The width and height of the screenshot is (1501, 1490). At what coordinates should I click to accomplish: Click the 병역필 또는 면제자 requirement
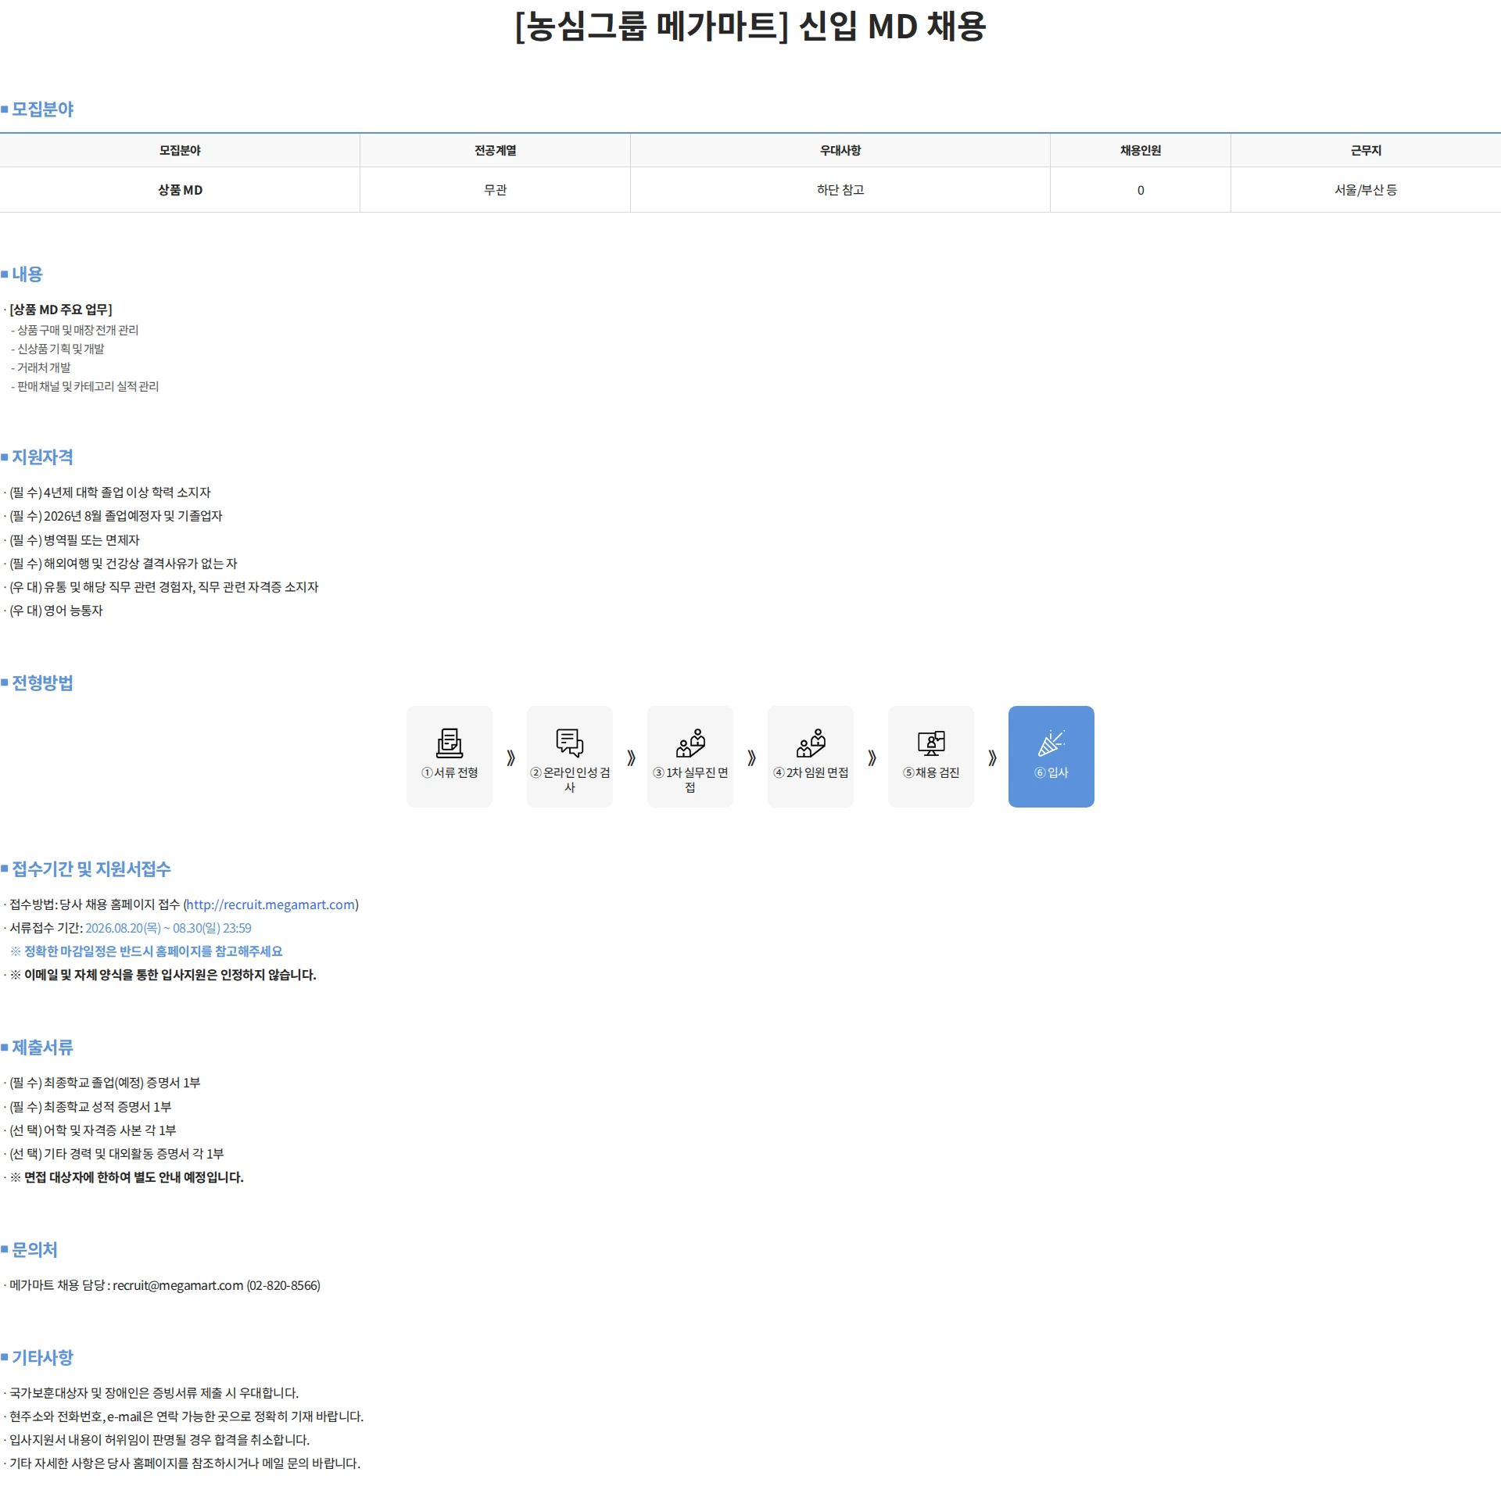[x=74, y=540]
